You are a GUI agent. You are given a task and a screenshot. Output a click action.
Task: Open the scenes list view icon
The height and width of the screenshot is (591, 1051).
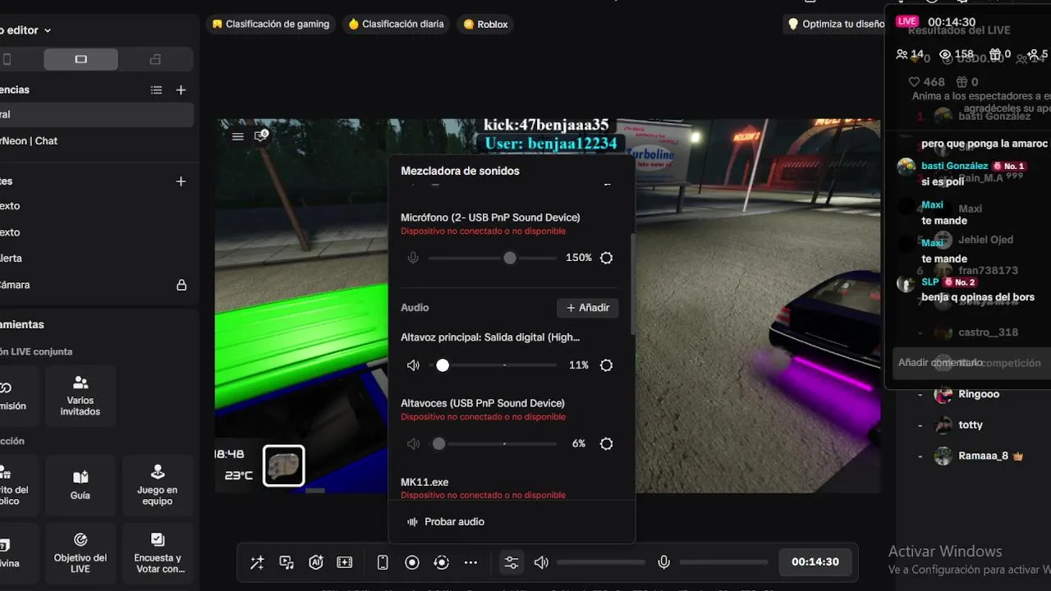(156, 90)
